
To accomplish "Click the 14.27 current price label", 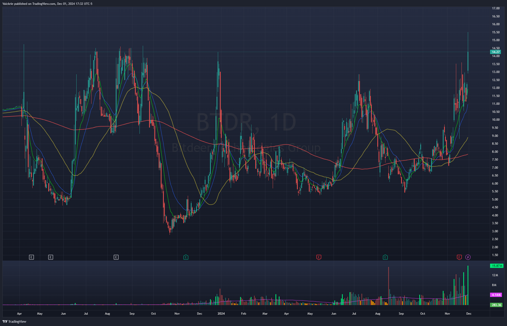I will 496,52.
